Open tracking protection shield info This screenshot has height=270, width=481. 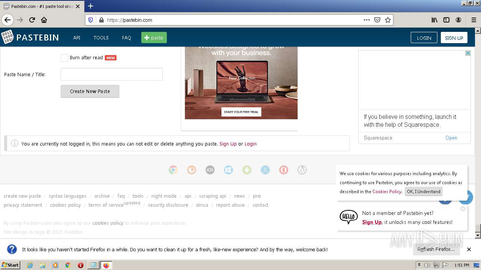pos(91,20)
